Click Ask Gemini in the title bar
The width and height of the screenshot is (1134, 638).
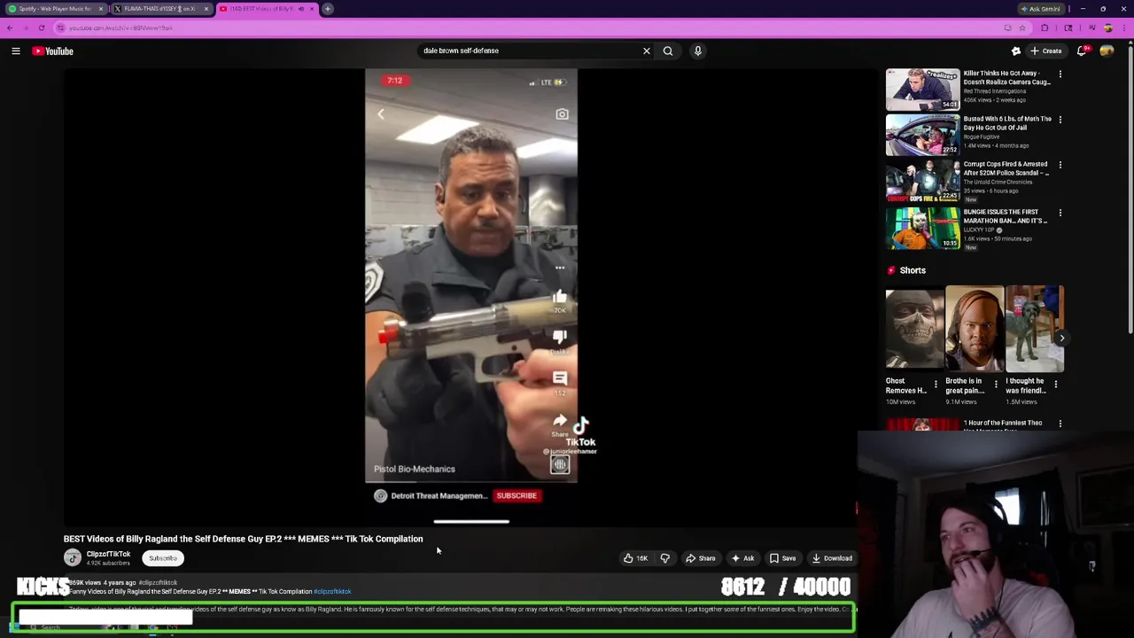pyautogui.click(x=1041, y=9)
